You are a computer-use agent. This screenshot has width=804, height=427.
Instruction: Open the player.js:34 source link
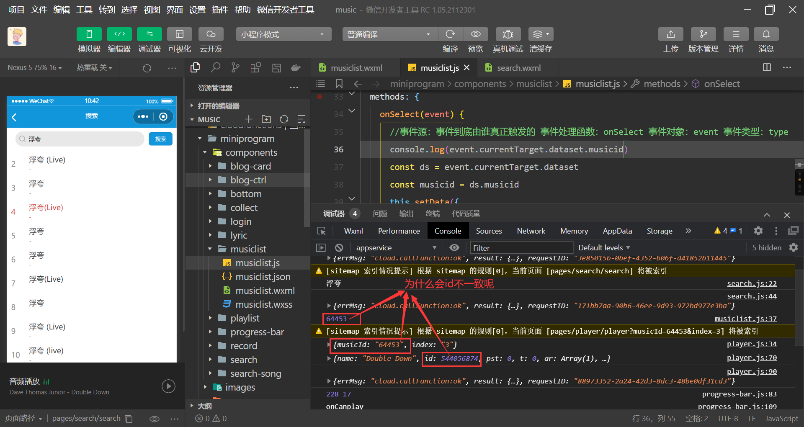(751, 344)
